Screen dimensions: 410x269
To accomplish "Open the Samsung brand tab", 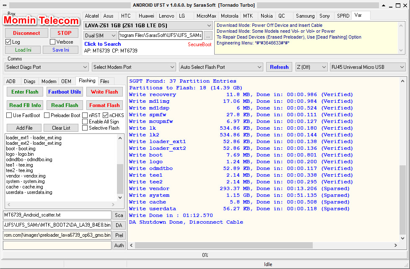I will pos(305,16).
